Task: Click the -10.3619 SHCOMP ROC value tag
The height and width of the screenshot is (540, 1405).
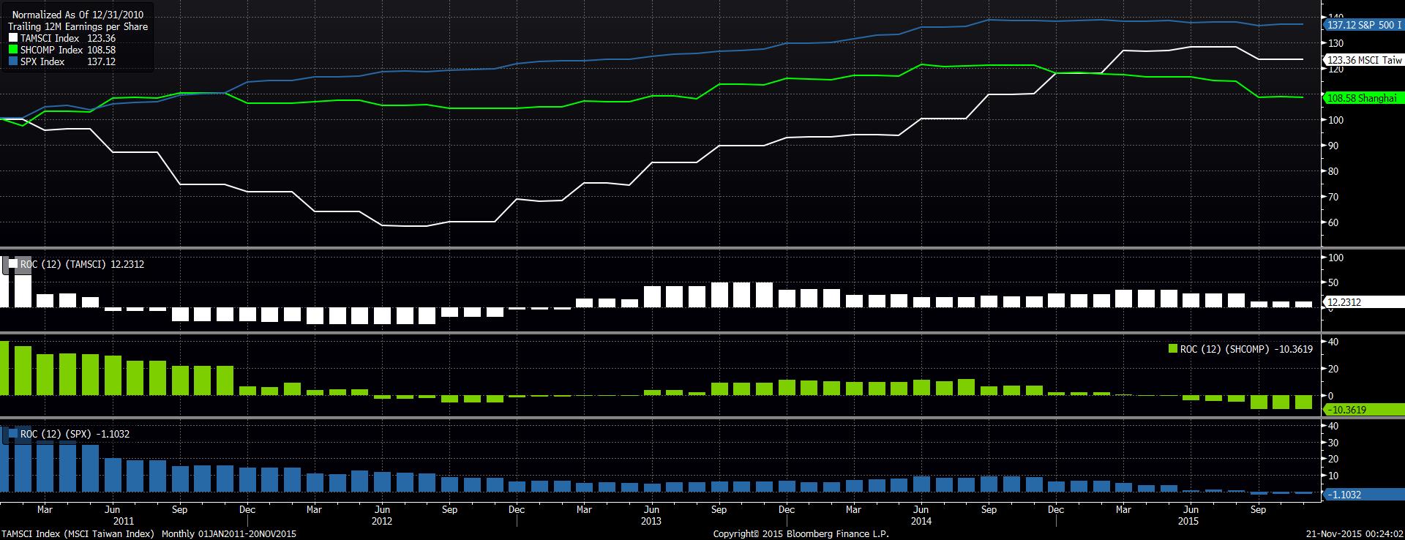Action: point(1363,410)
